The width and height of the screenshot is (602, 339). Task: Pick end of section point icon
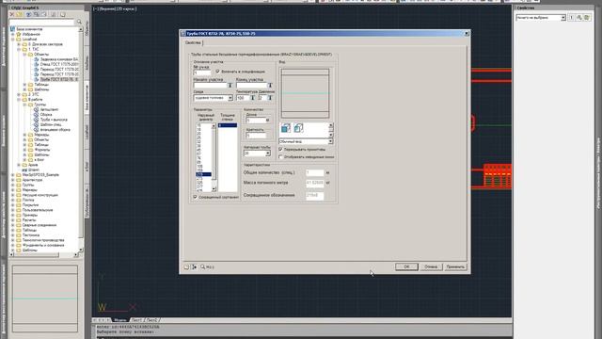[270, 86]
